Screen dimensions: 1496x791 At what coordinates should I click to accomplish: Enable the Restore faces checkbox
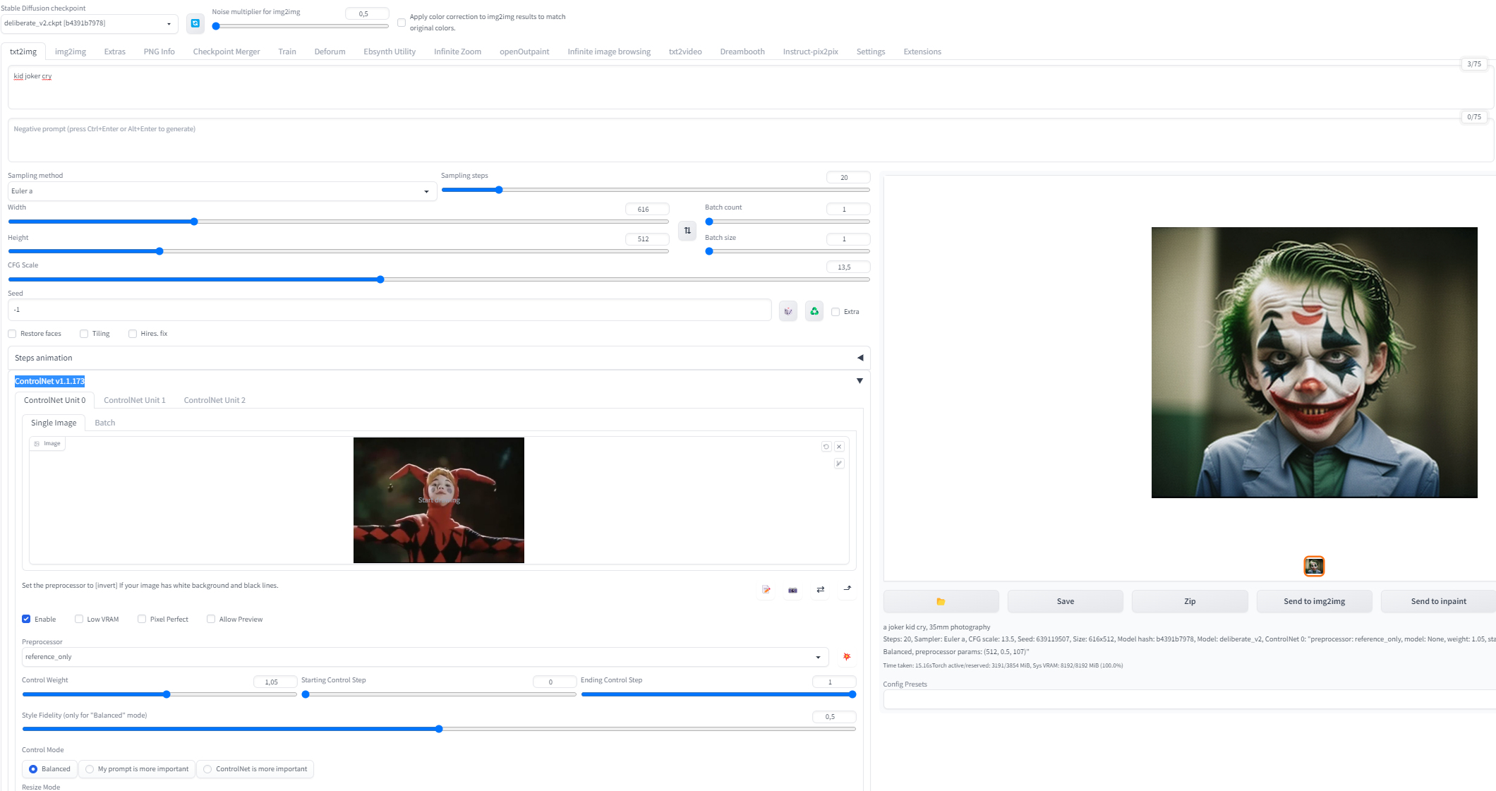tap(12, 333)
